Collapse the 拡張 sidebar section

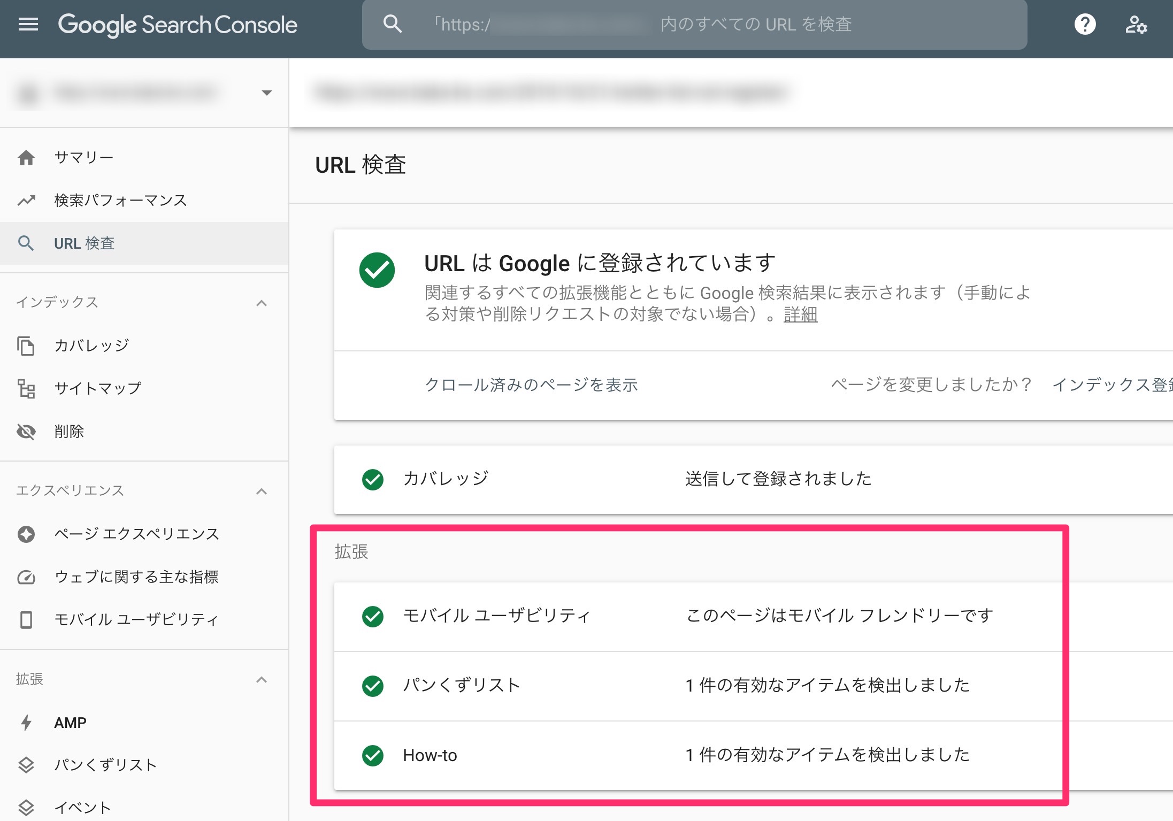pos(262,680)
